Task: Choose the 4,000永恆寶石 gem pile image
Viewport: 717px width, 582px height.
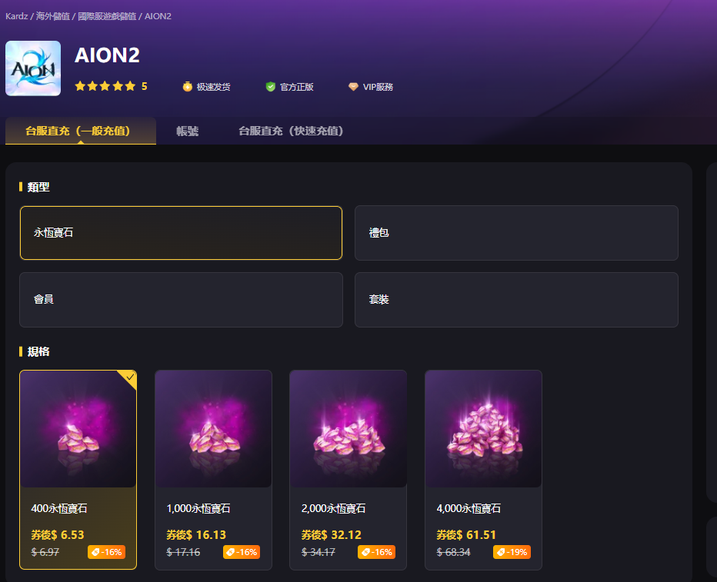Action: [x=483, y=428]
